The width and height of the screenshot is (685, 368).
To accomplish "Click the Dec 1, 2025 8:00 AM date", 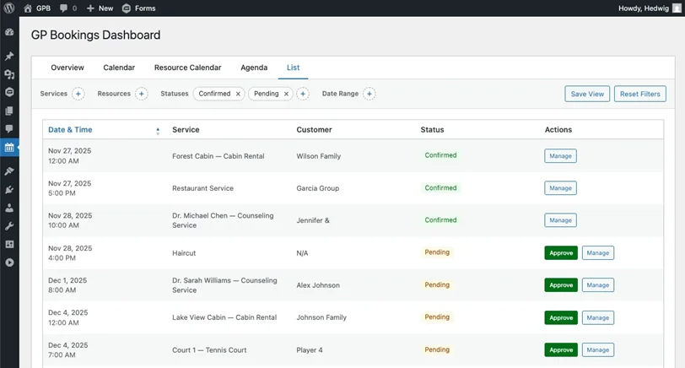I will coord(67,285).
